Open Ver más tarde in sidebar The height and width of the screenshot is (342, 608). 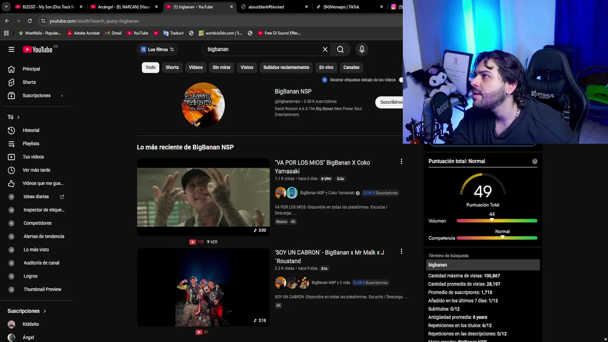pos(37,170)
